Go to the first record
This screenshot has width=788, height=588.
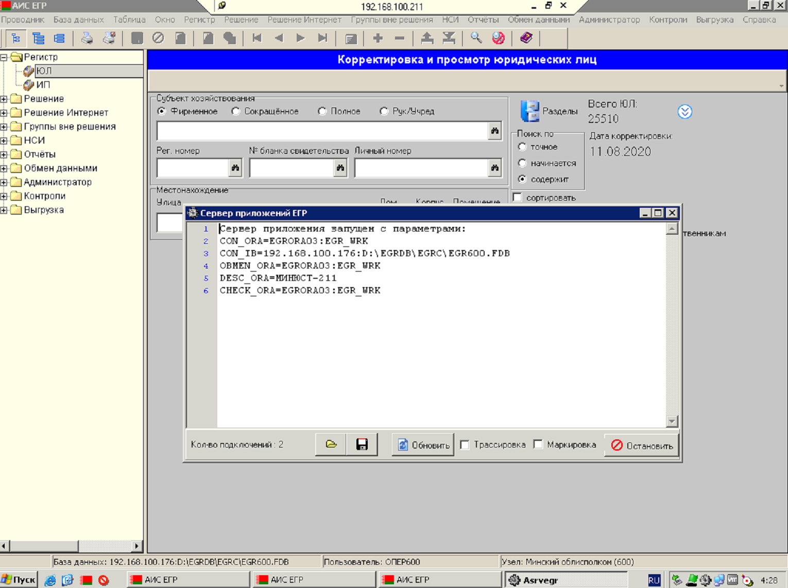pyautogui.click(x=257, y=38)
